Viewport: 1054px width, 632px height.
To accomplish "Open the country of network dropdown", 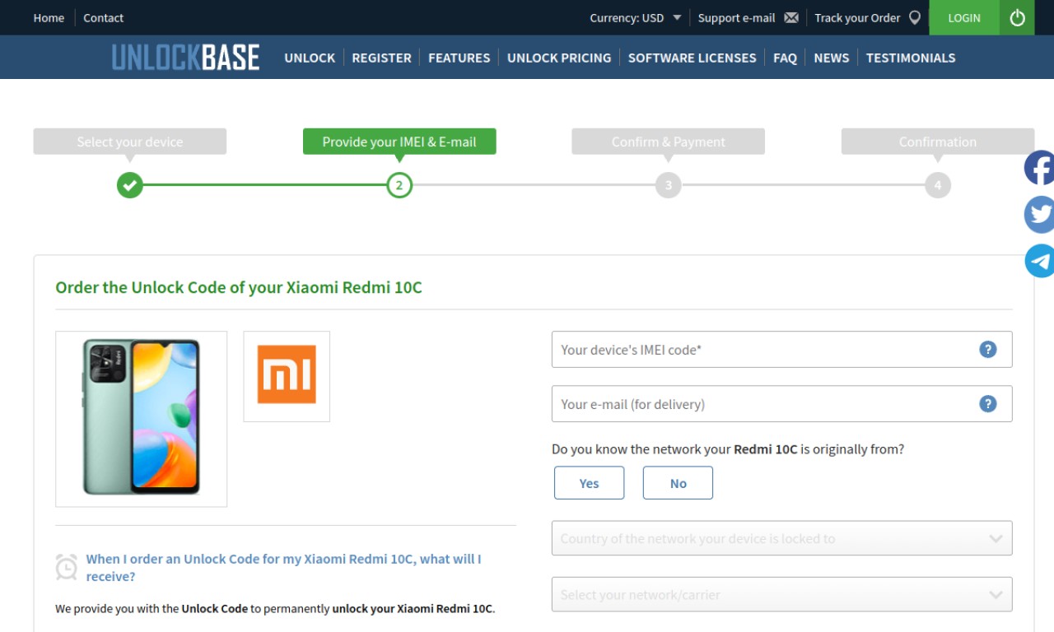I will click(x=781, y=538).
